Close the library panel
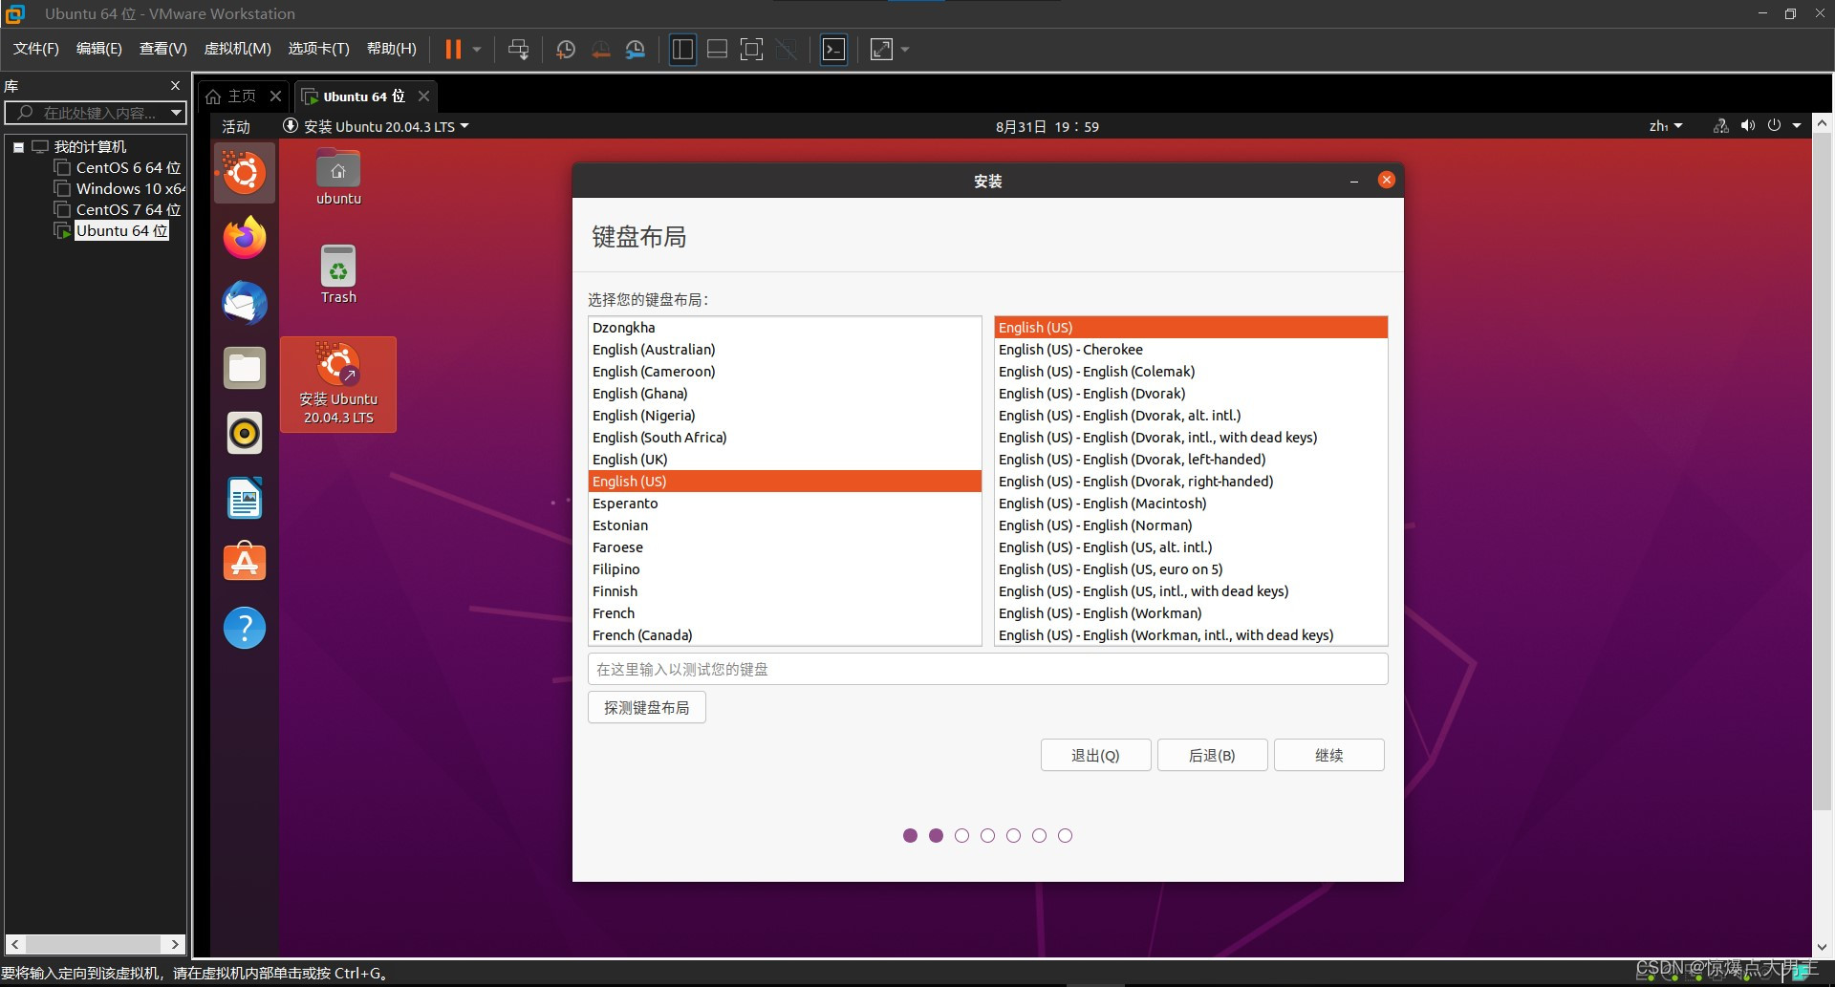The width and height of the screenshot is (1835, 987). [x=175, y=86]
